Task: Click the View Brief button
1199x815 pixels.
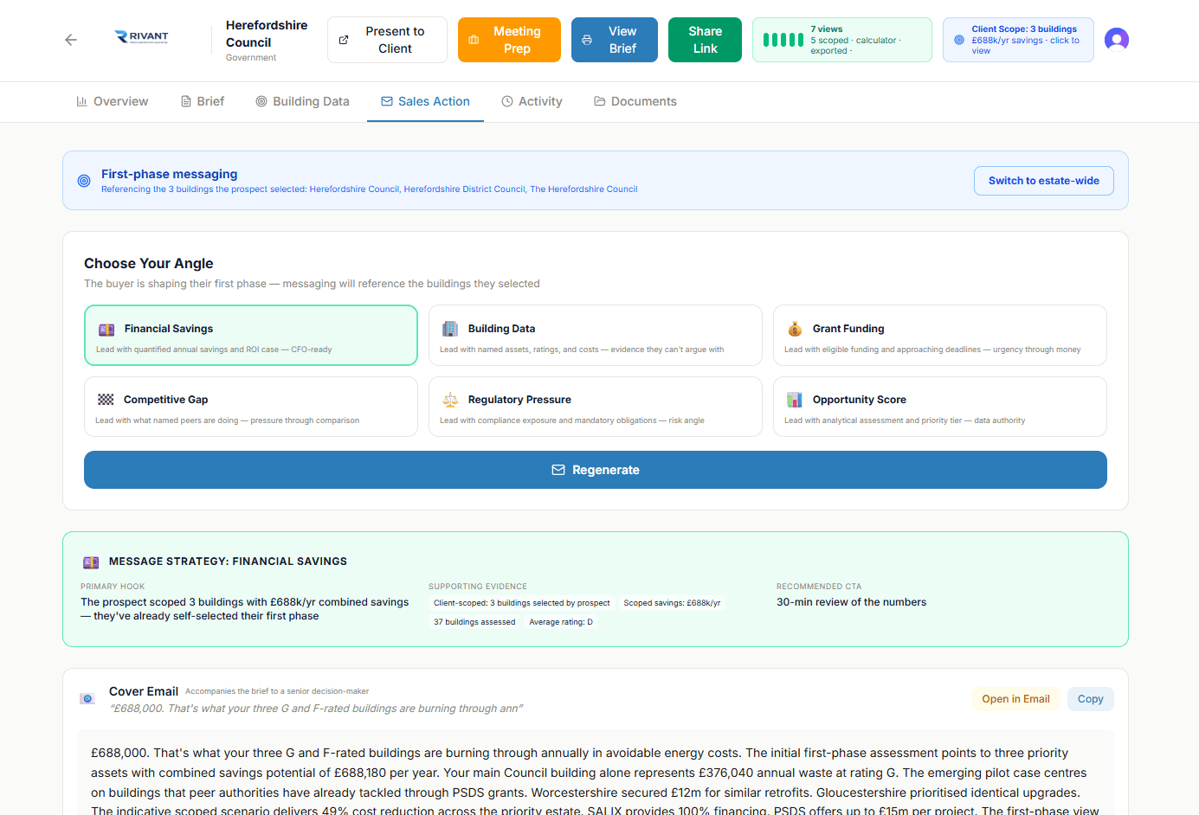Action: pos(615,40)
